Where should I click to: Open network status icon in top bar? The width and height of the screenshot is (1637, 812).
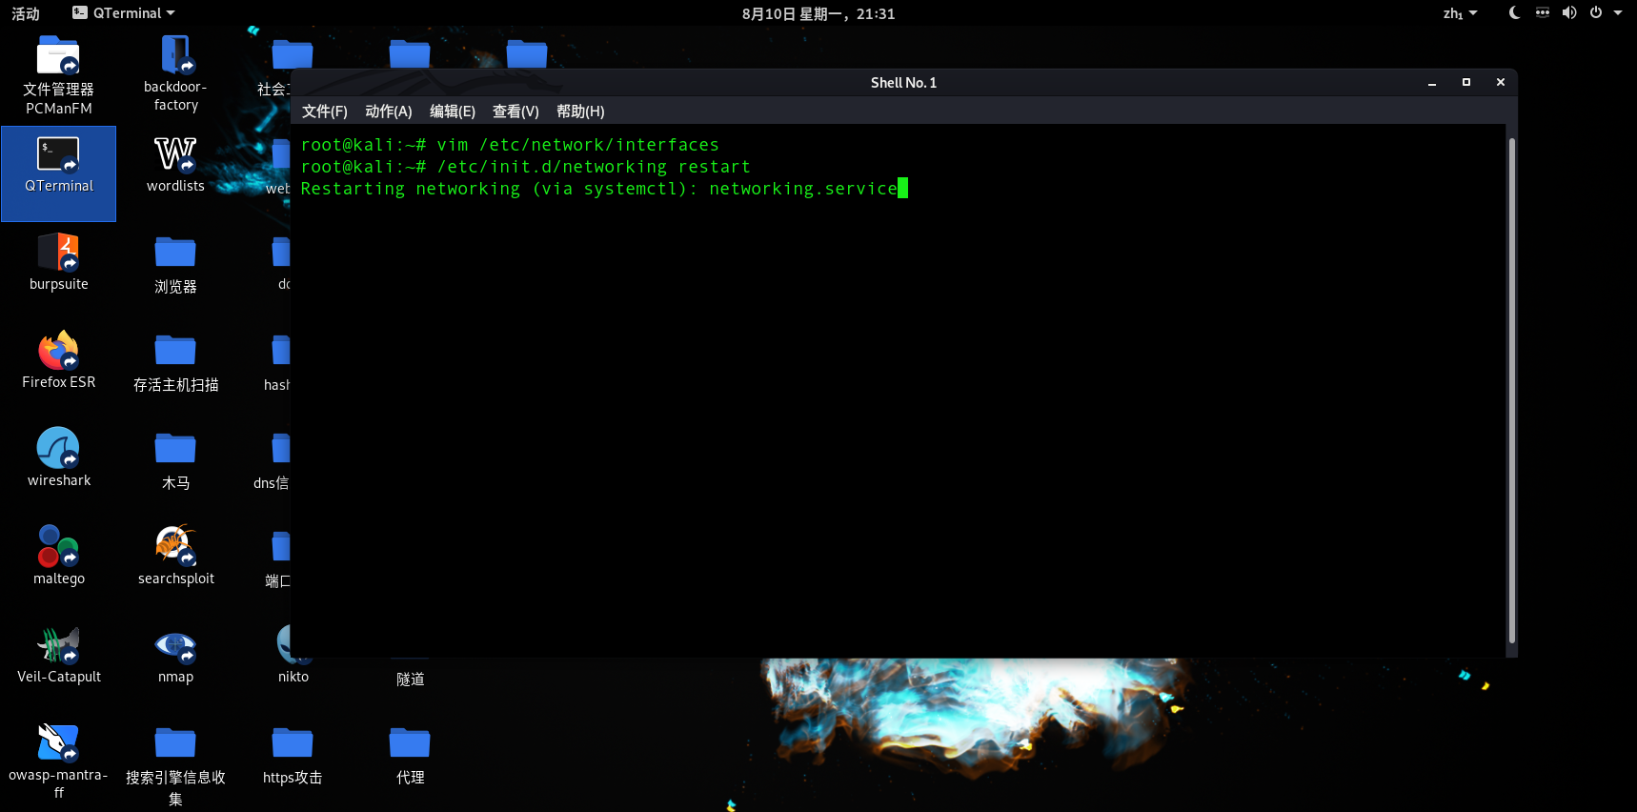click(x=1542, y=13)
